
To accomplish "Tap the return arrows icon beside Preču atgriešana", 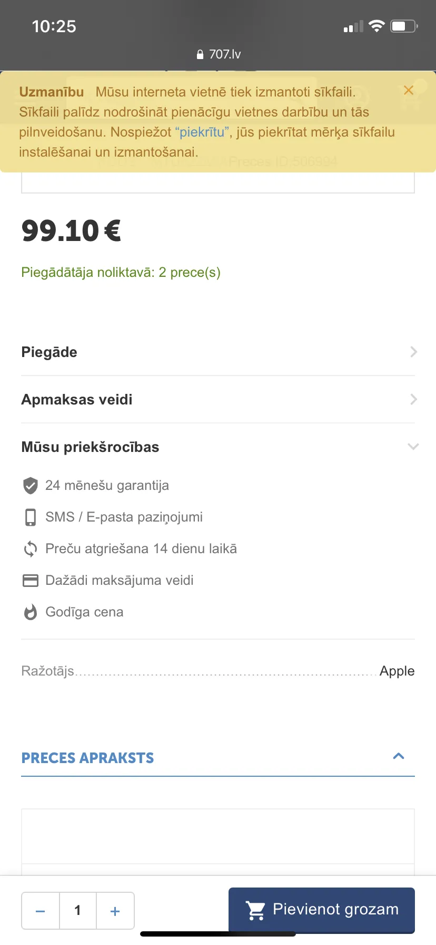I will tap(31, 549).
